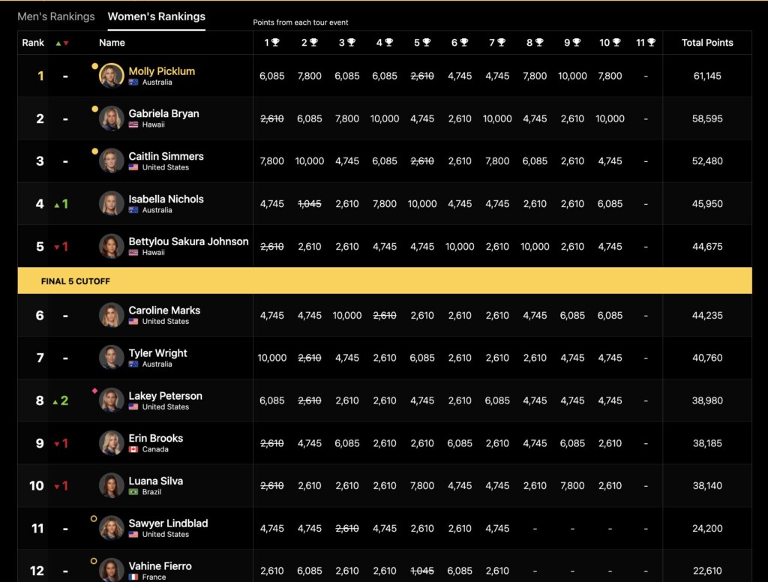Click the Name column header
Viewport: 768px width, 582px height.
point(112,43)
